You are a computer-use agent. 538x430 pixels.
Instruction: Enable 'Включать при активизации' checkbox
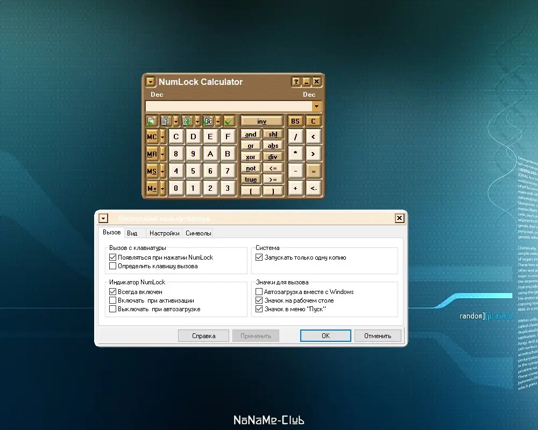112,300
